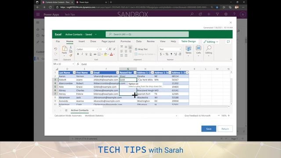Viewport: 281px width, 158px height.
Task: Zoom in with status bar plus
Action: pyautogui.click(x=229, y=116)
